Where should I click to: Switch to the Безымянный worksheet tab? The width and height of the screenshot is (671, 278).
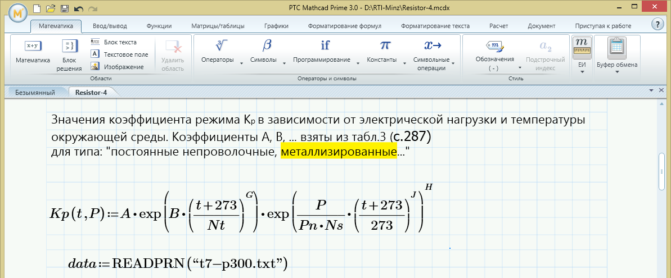click(x=35, y=92)
